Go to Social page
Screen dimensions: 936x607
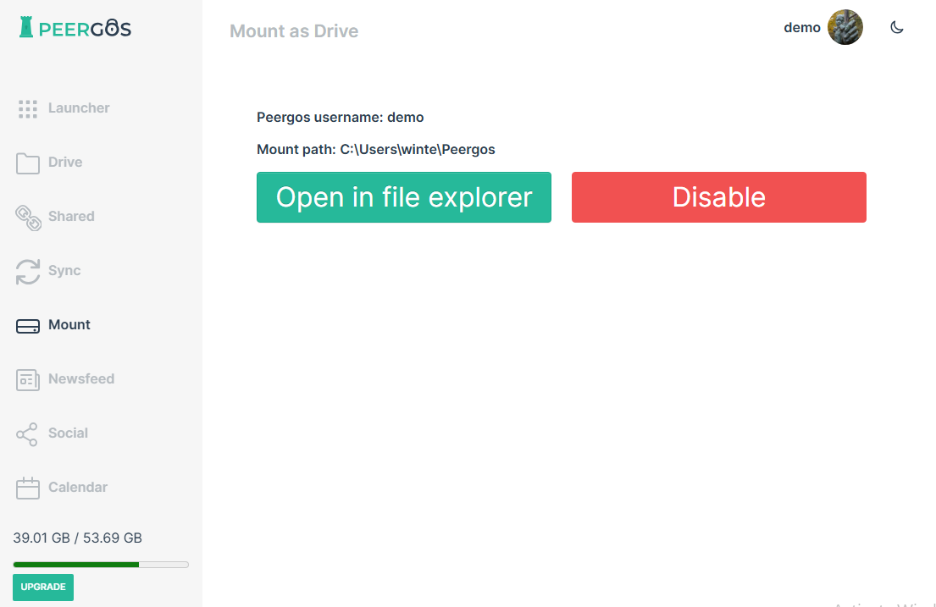click(68, 433)
